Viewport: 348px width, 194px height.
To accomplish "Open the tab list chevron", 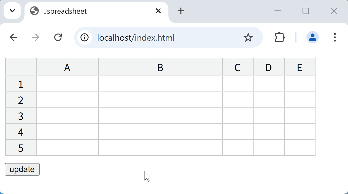I will coord(12,11).
